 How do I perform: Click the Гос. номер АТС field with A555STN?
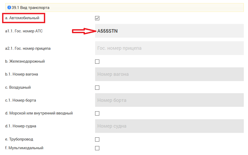click(x=169, y=31)
